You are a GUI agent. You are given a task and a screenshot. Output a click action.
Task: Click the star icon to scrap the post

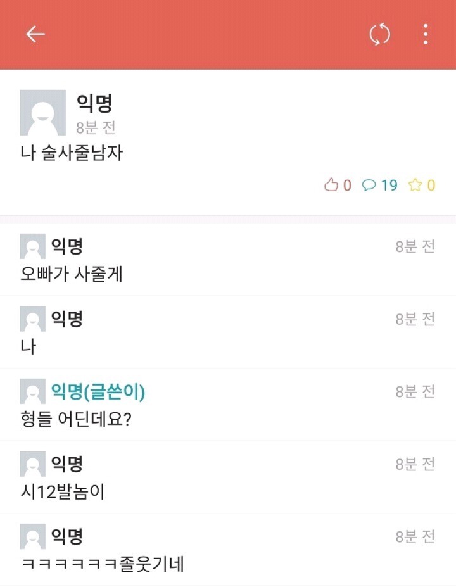click(x=417, y=186)
